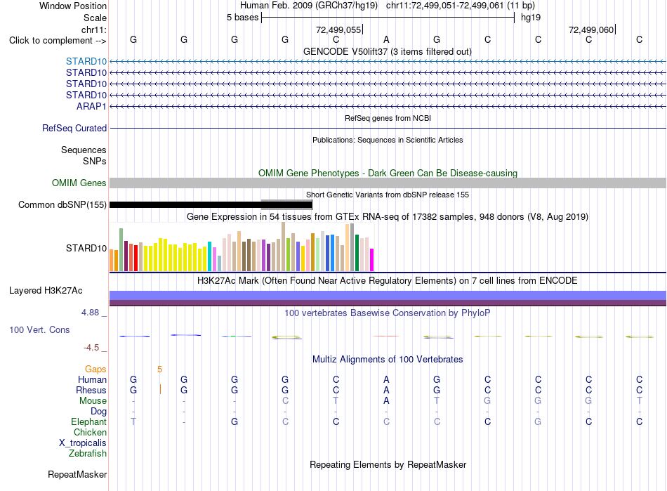This screenshot has width=667, height=491.
Task: Click the OMIM Gene Phenotypes track title
Action: (x=388, y=174)
